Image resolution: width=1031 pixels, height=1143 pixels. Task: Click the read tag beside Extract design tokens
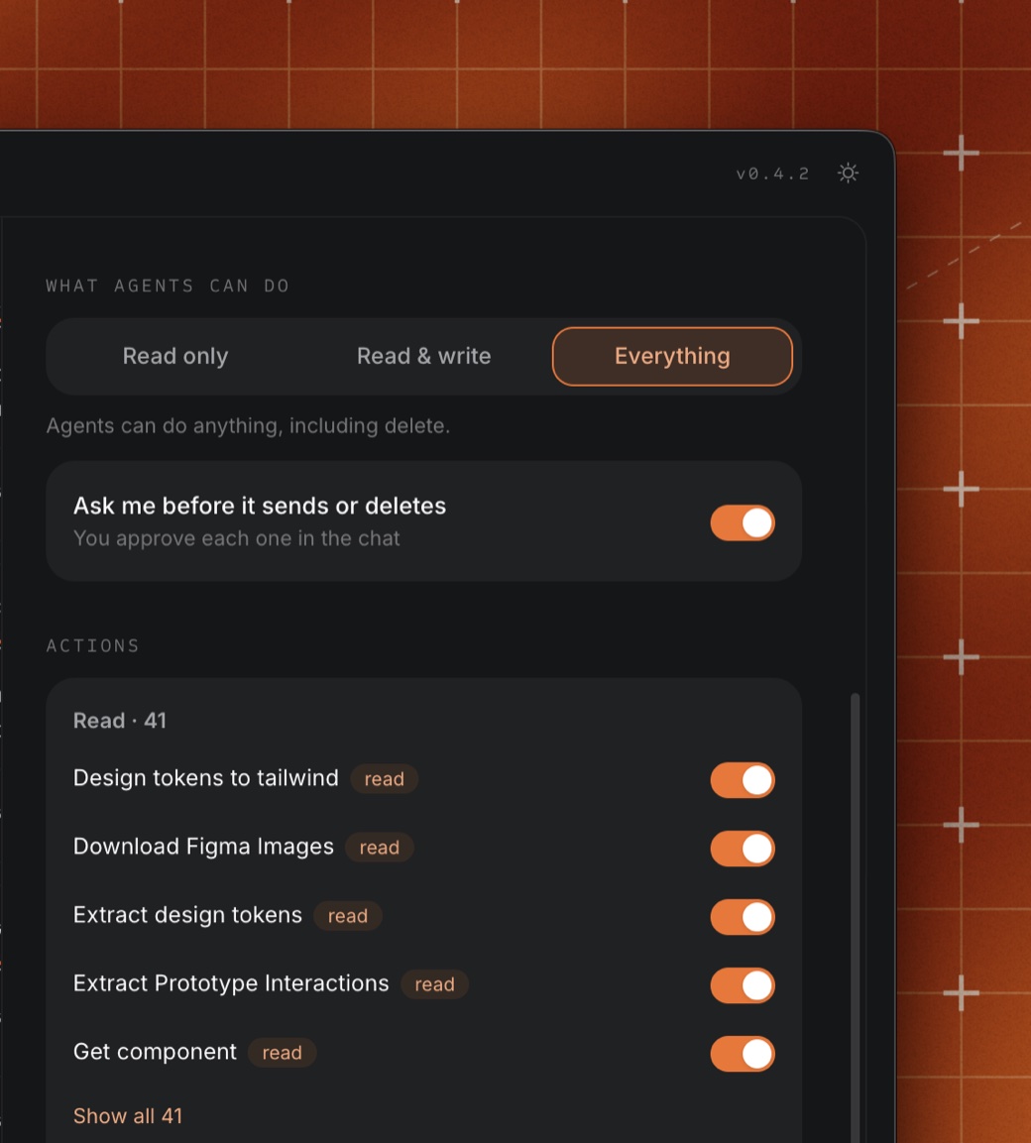coord(348,916)
